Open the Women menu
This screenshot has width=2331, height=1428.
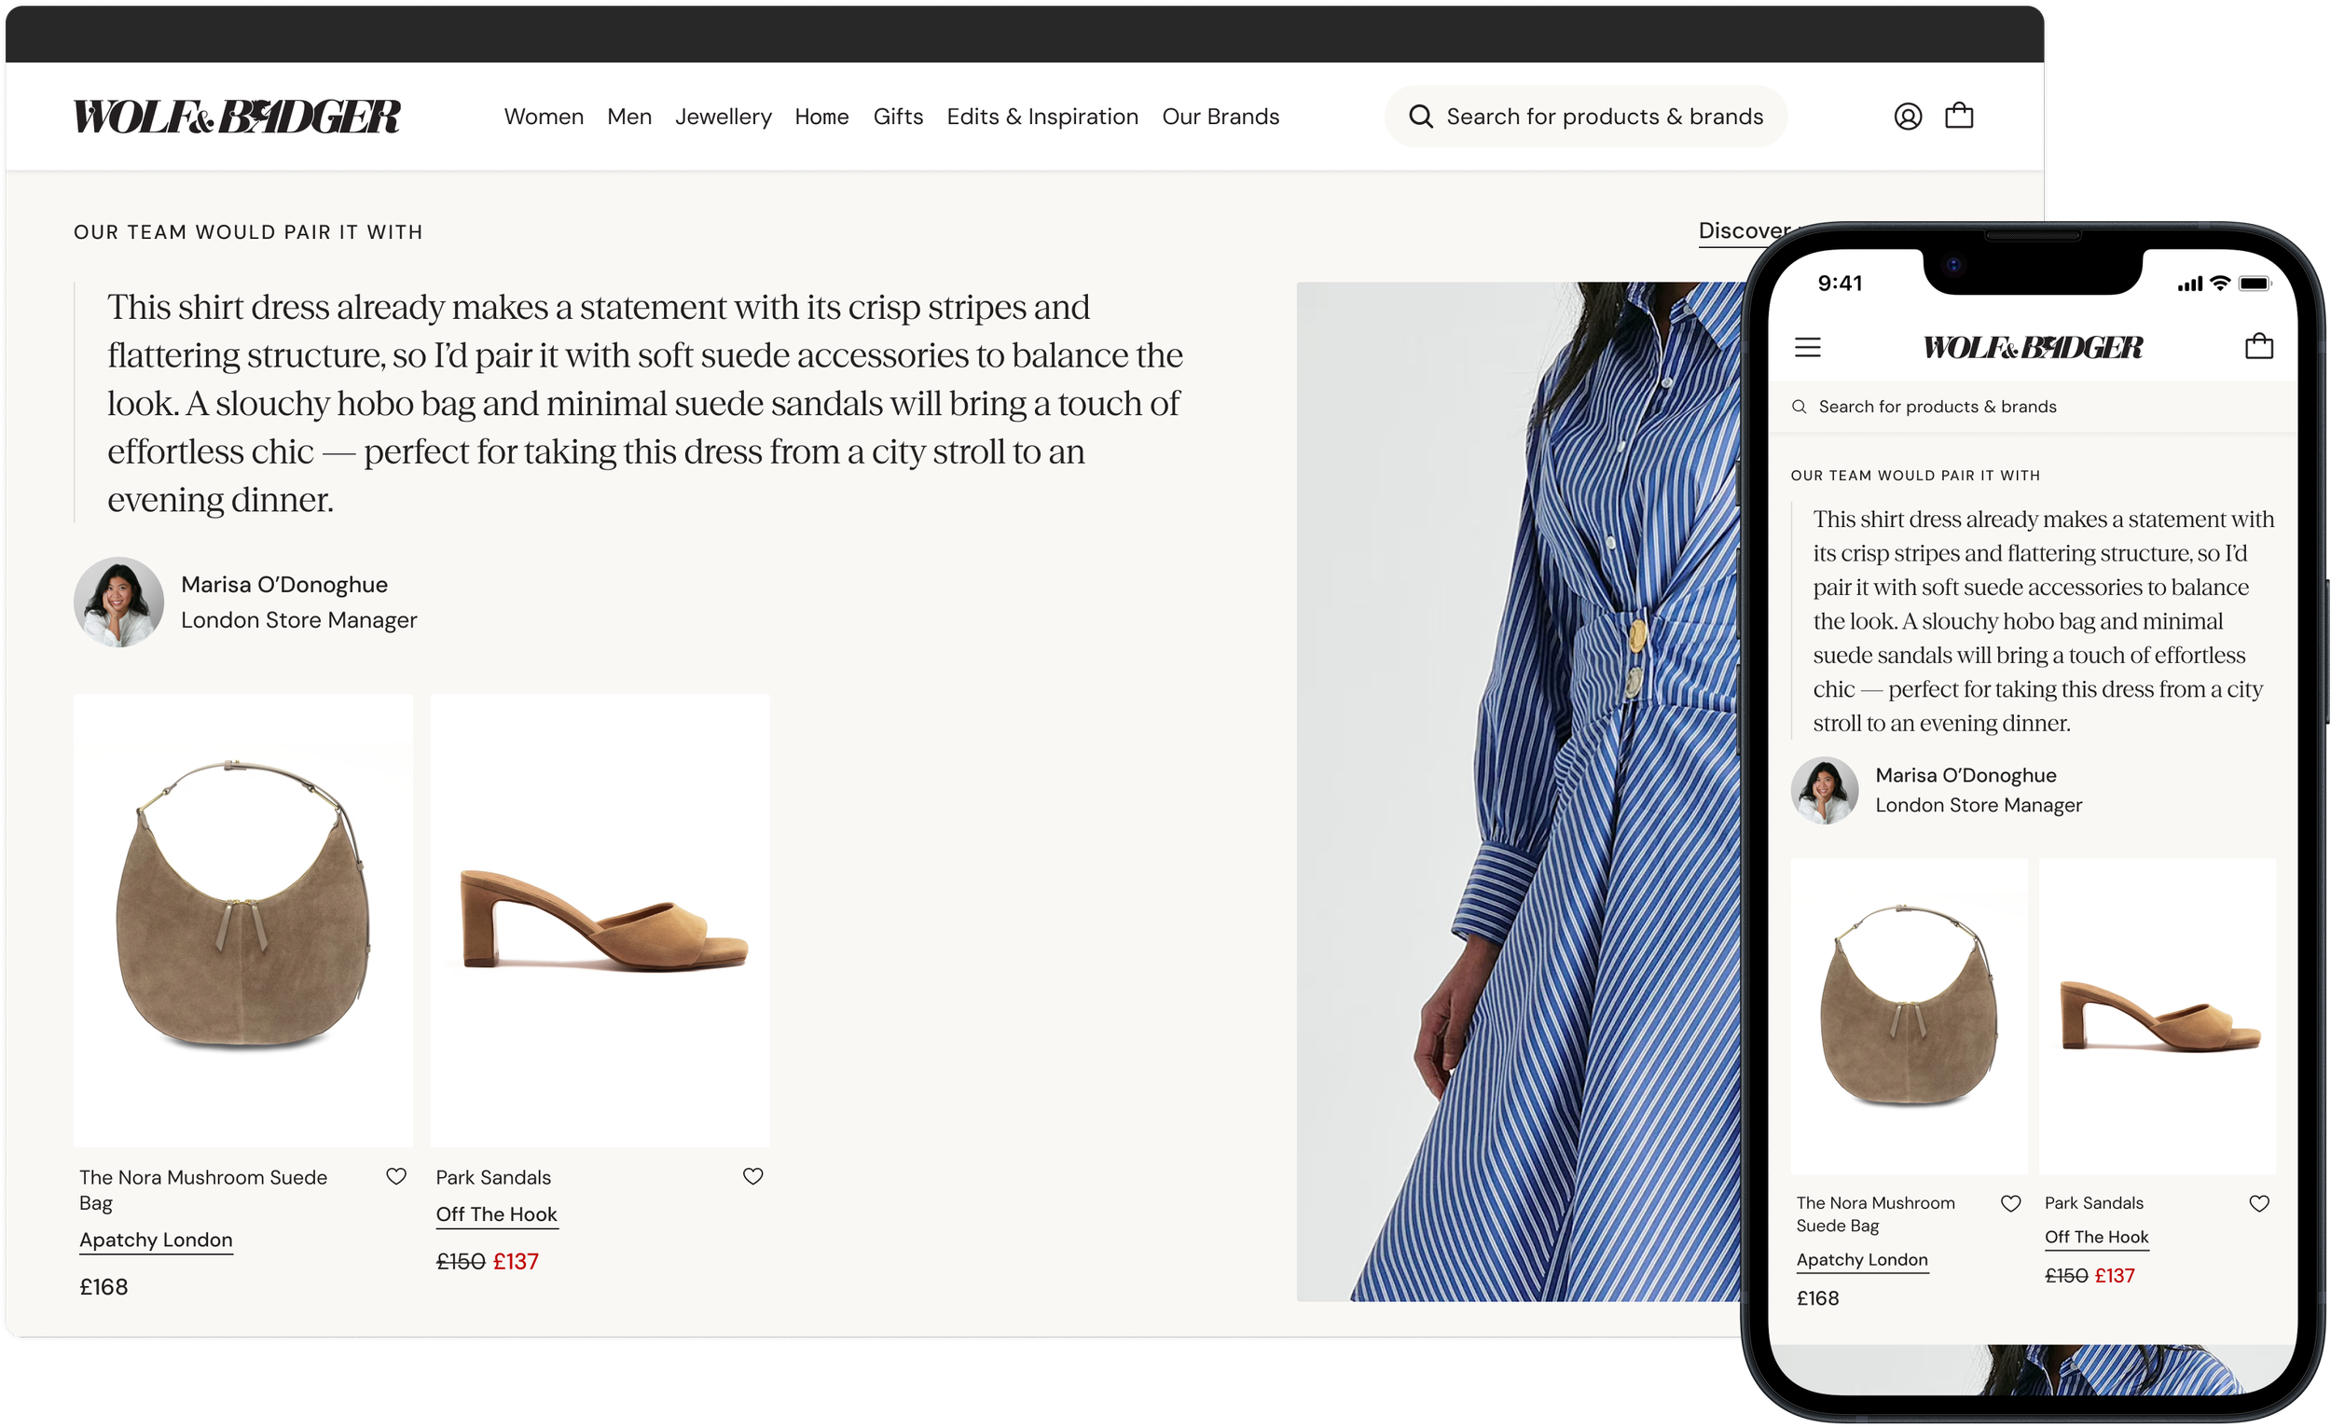click(543, 117)
